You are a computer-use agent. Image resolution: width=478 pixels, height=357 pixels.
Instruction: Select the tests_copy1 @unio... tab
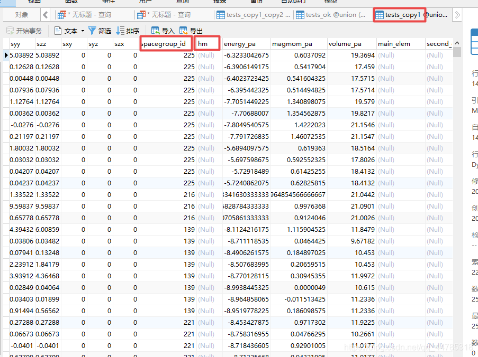pos(411,15)
